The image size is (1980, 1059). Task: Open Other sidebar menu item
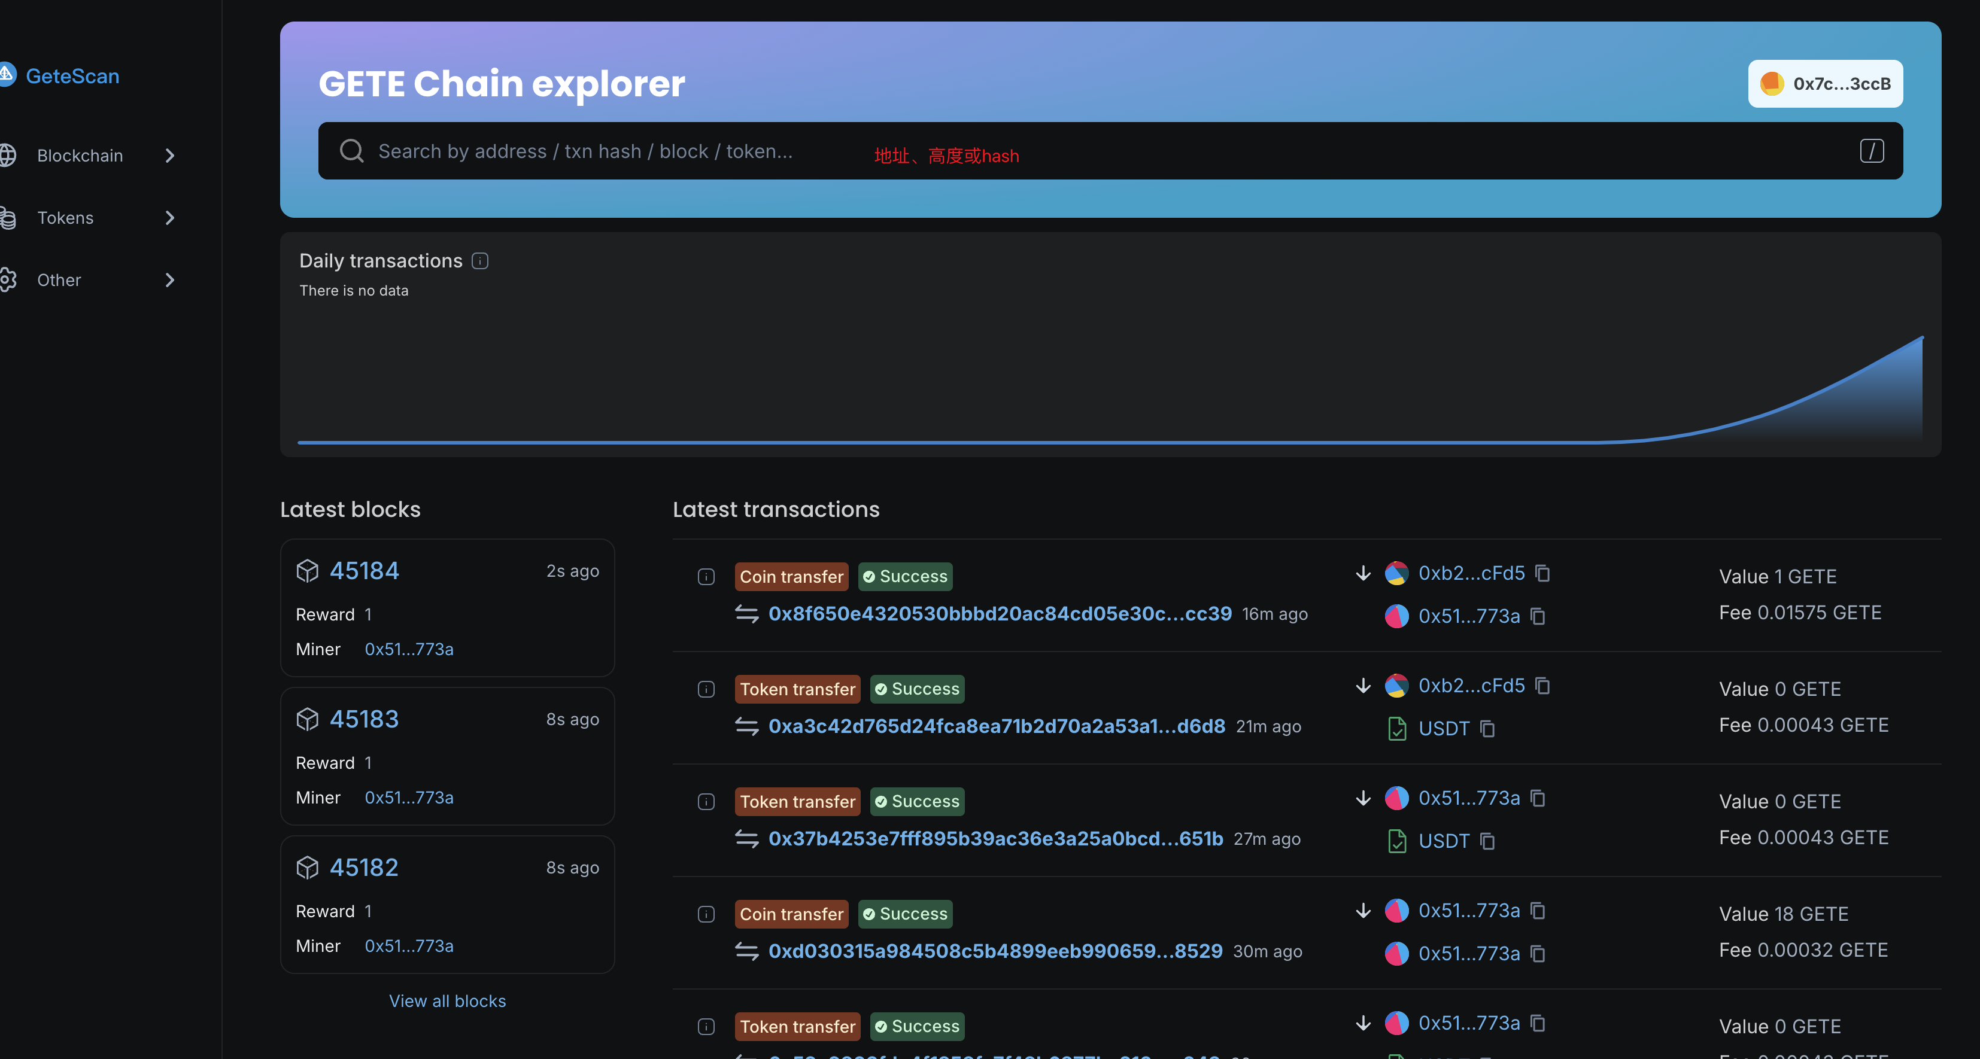(59, 281)
